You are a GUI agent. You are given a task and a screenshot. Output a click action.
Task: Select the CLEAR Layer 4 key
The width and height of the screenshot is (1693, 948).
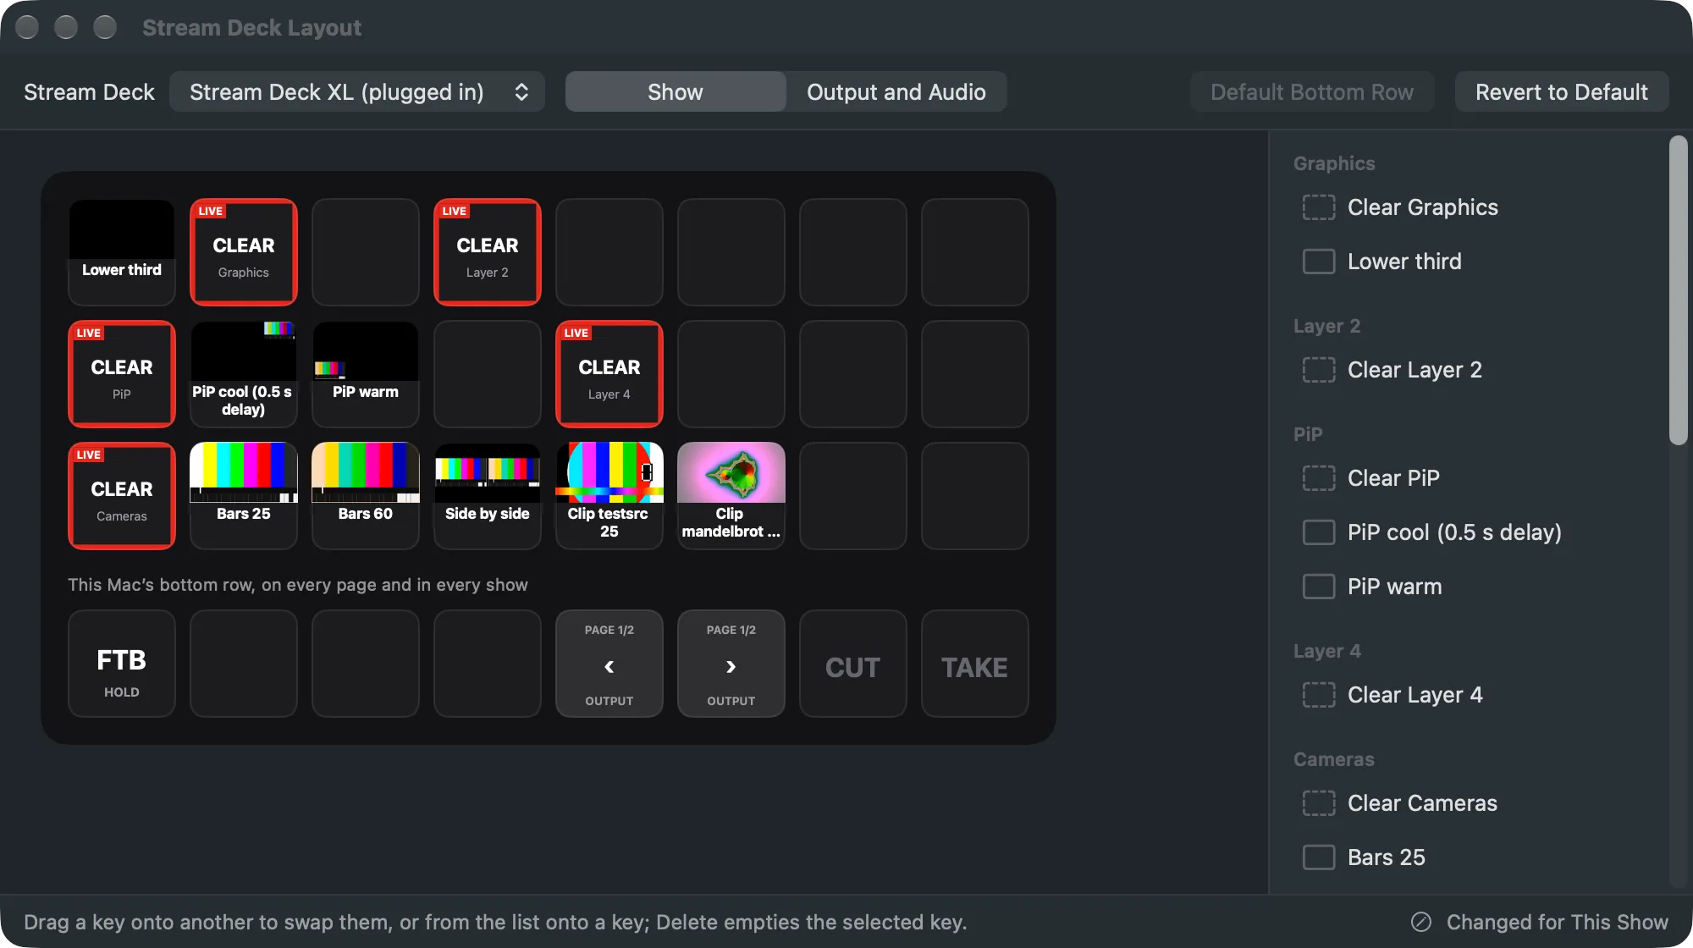pyautogui.click(x=609, y=374)
